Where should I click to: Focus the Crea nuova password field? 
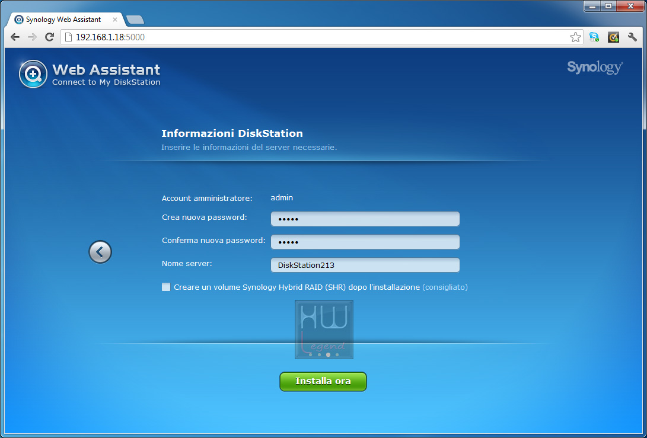coord(365,219)
